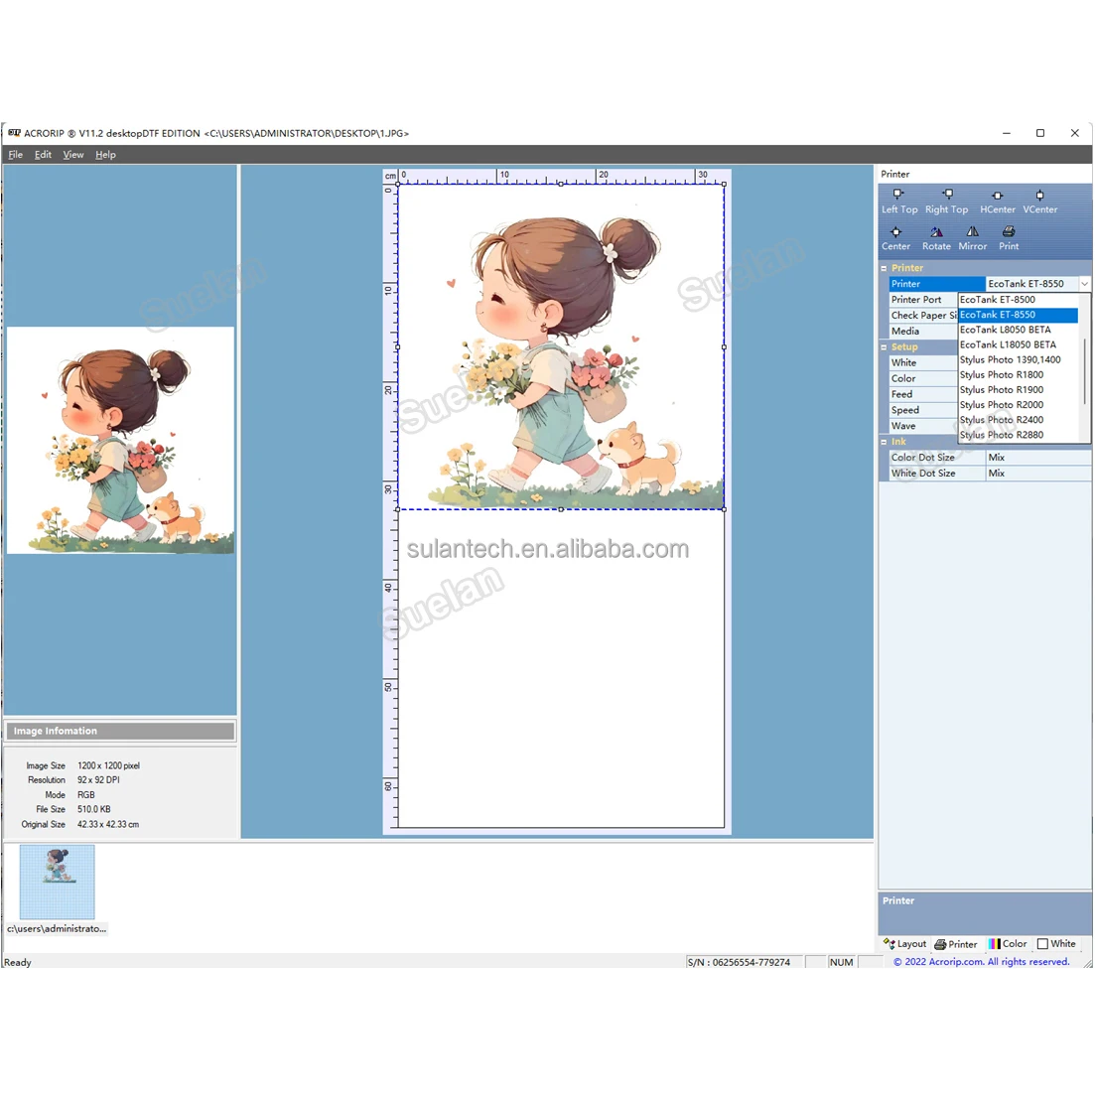
Task: Click the left preview image of girl
Action: click(120, 441)
